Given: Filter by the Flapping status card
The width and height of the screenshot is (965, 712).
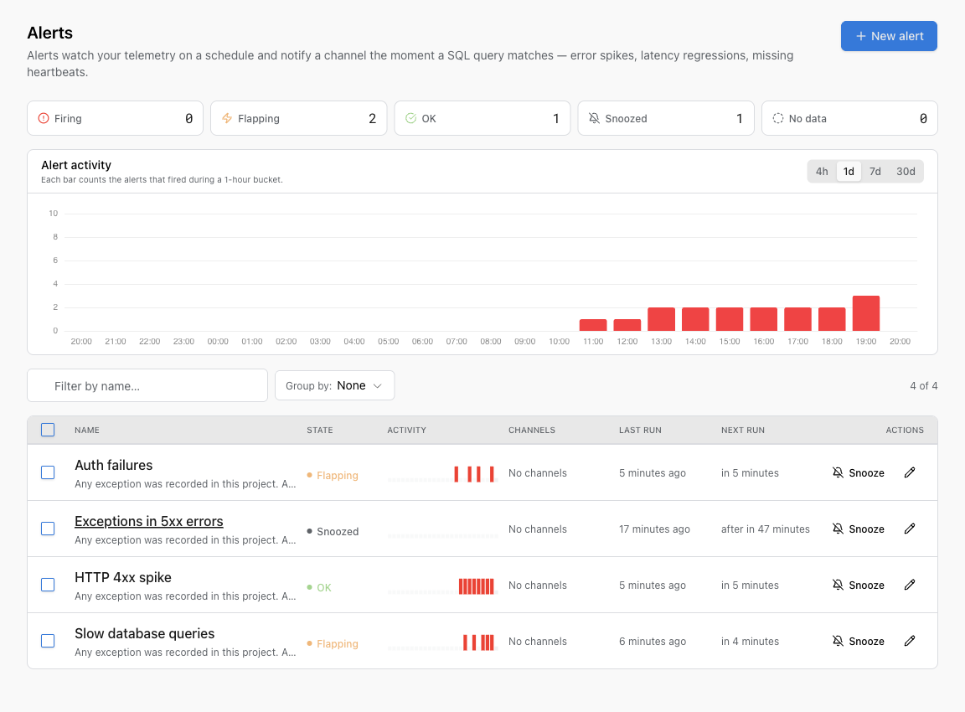Looking at the screenshot, I should click(x=298, y=118).
